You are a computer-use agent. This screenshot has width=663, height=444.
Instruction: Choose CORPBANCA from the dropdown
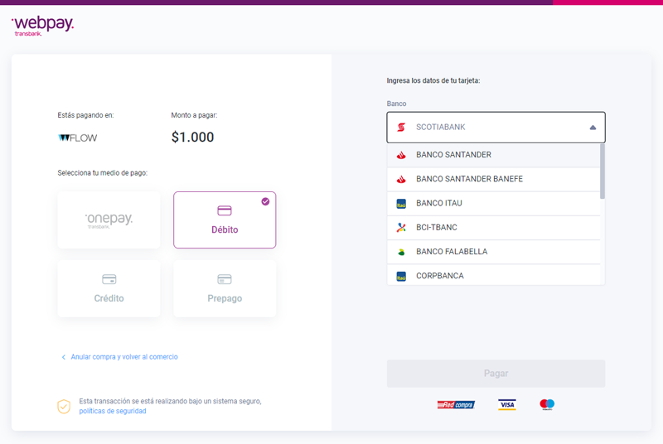coord(493,275)
